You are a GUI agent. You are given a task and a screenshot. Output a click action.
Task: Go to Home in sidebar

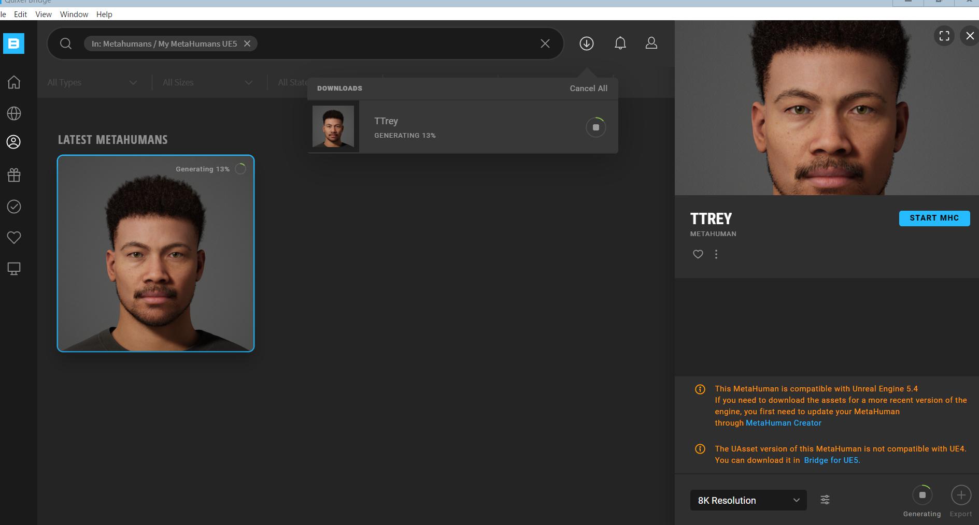click(14, 82)
